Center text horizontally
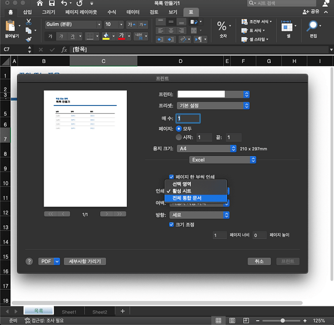 (x=171, y=31)
